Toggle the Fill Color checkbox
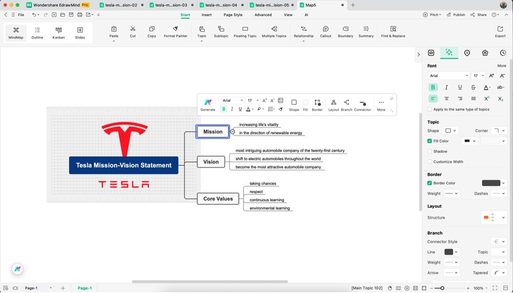 click(x=429, y=141)
